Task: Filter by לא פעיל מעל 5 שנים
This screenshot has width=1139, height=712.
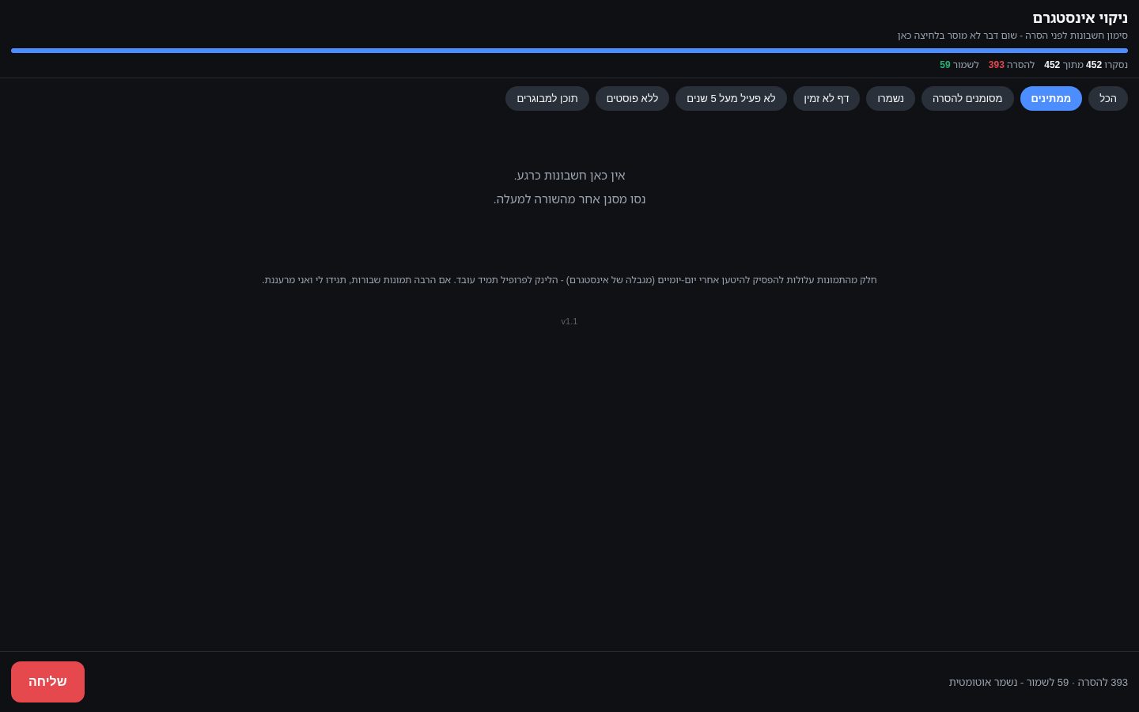Action: point(731,98)
